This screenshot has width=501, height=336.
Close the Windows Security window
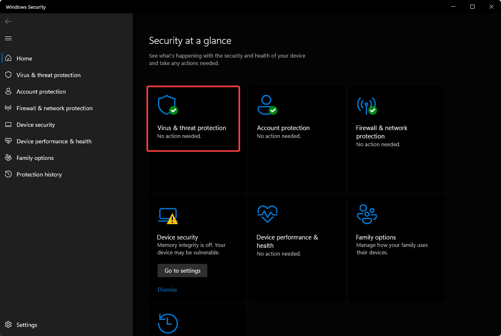[x=491, y=7]
